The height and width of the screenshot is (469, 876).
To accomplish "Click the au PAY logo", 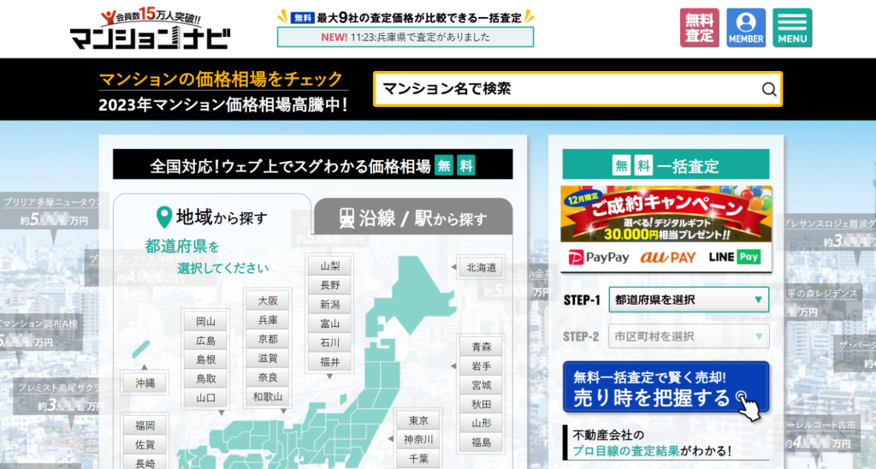I will point(668,257).
